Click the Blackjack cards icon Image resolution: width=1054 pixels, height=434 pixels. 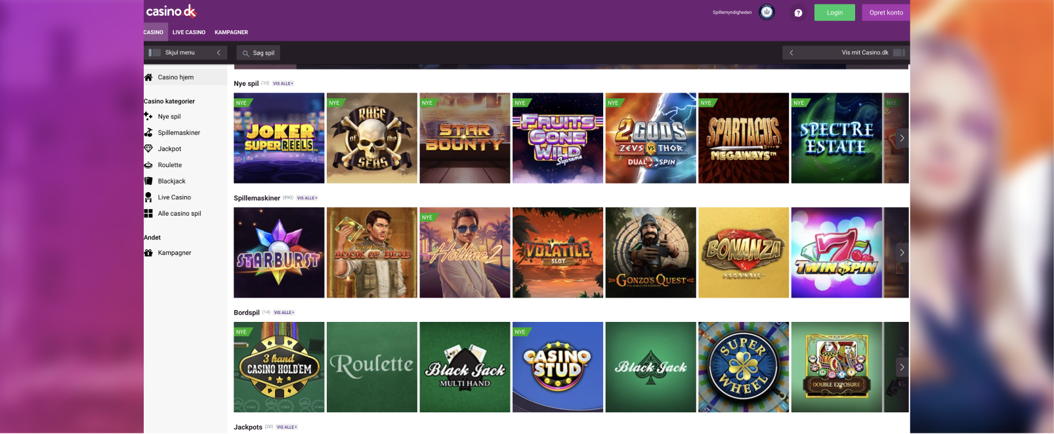click(x=148, y=181)
